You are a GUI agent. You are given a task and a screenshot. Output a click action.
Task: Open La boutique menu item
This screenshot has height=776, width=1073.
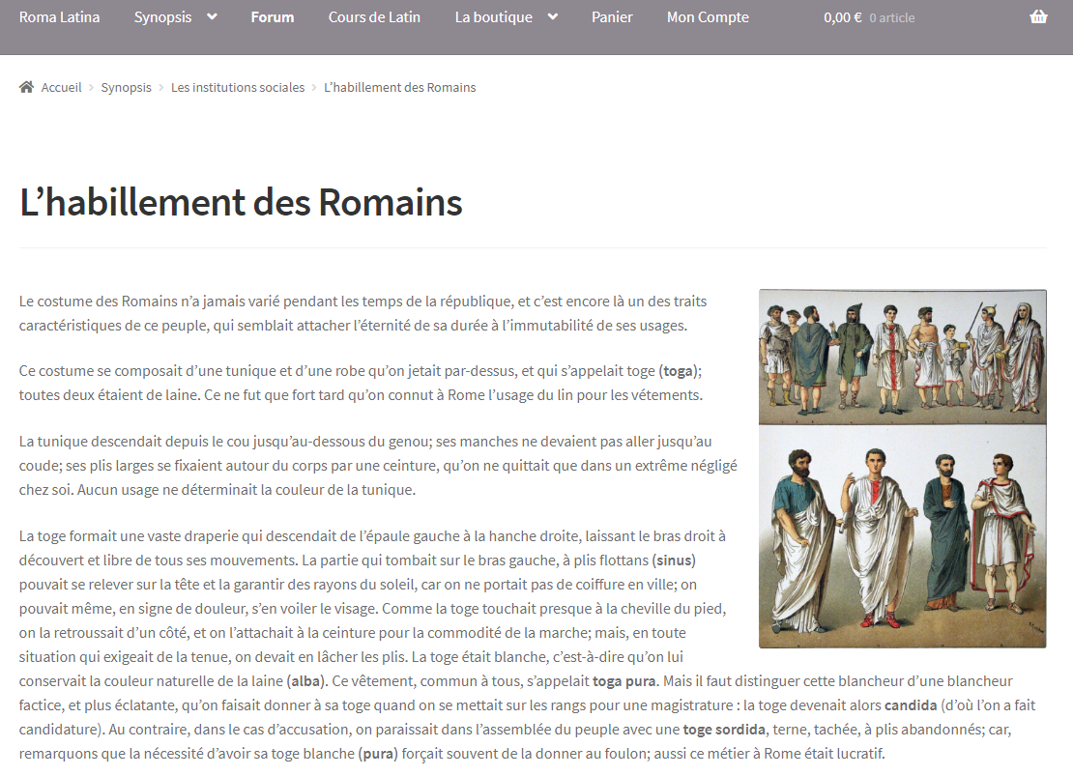(x=493, y=16)
